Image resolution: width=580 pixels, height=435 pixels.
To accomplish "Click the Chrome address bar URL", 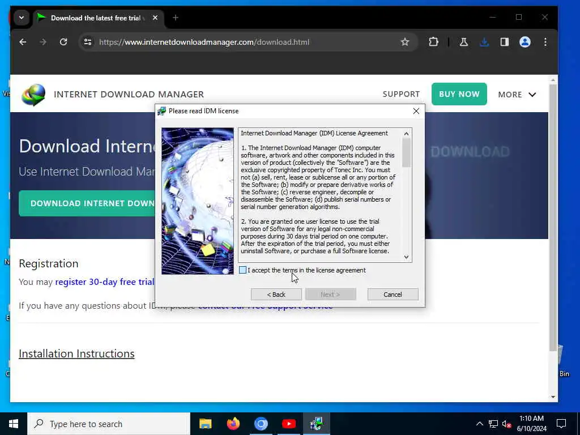I will coord(204,42).
